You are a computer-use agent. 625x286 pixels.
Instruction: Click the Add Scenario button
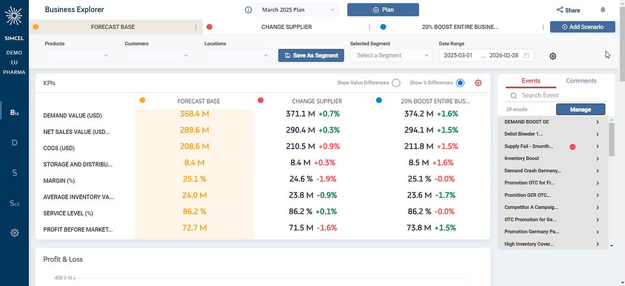(x=582, y=27)
